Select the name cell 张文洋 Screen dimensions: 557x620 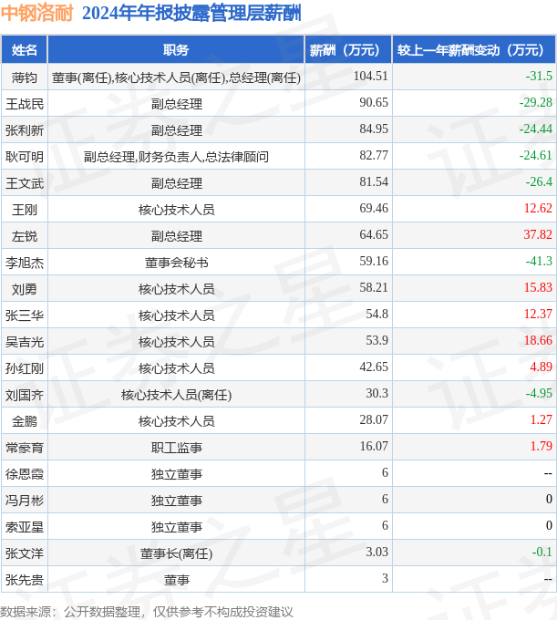[24, 554]
